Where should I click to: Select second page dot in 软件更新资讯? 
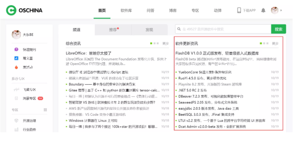tap(264, 44)
